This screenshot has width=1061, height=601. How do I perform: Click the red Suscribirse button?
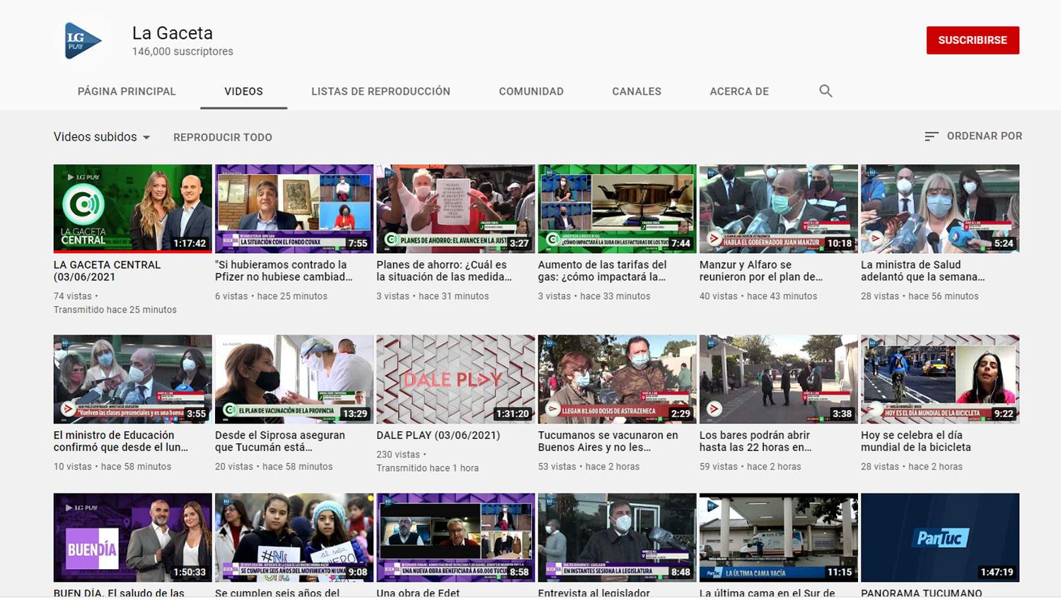coord(973,40)
